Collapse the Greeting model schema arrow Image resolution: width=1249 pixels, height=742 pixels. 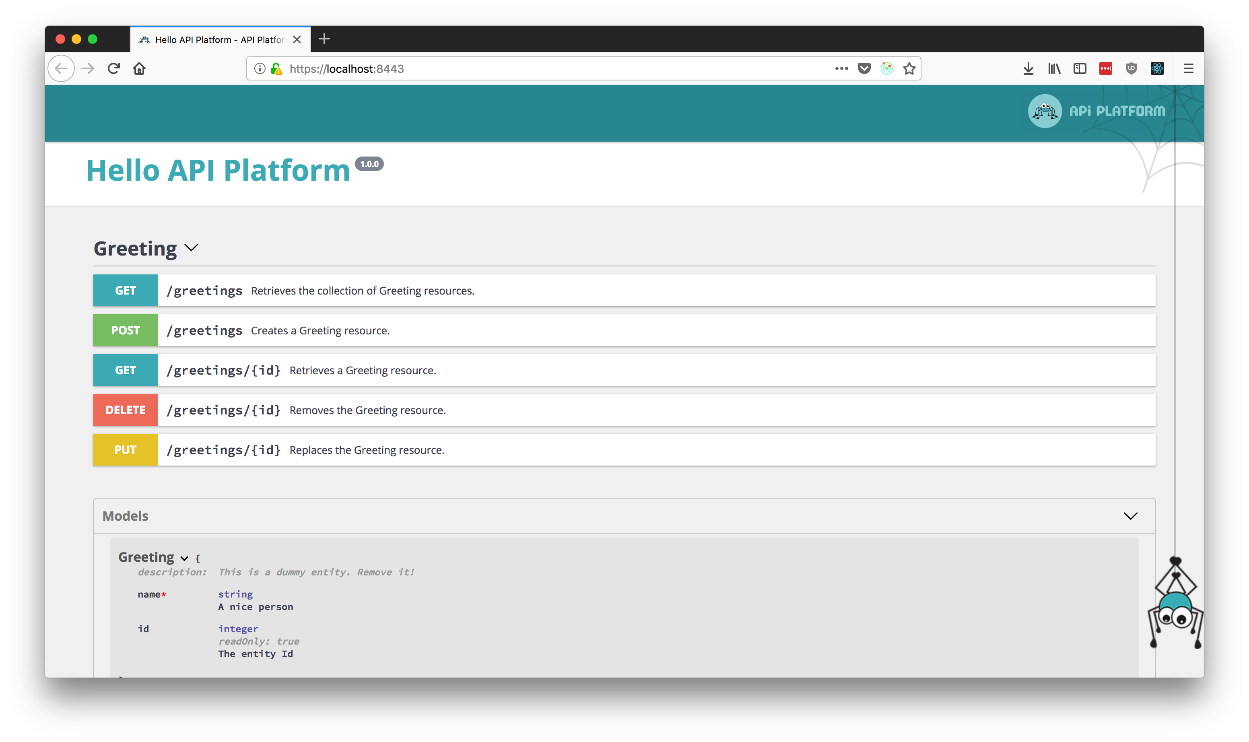184,558
